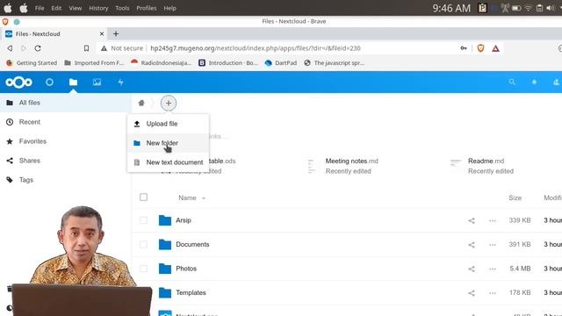Open the notifications bell icon
The height and width of the screenshot is (316, 562).
(x=534, y=83)
